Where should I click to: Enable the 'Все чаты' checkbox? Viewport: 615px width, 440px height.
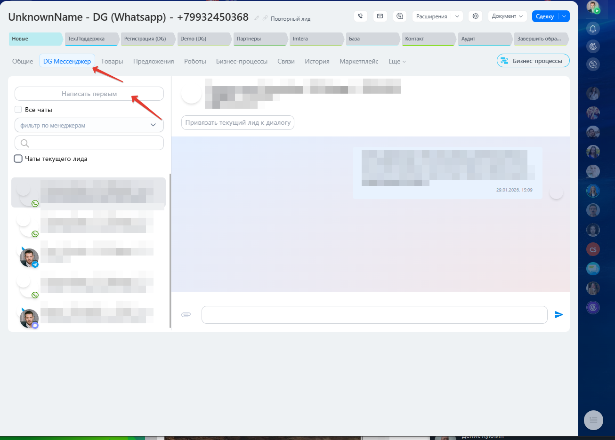(x=18, y=110)
